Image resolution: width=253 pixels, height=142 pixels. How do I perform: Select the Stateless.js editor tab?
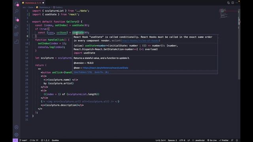point(33,3)
